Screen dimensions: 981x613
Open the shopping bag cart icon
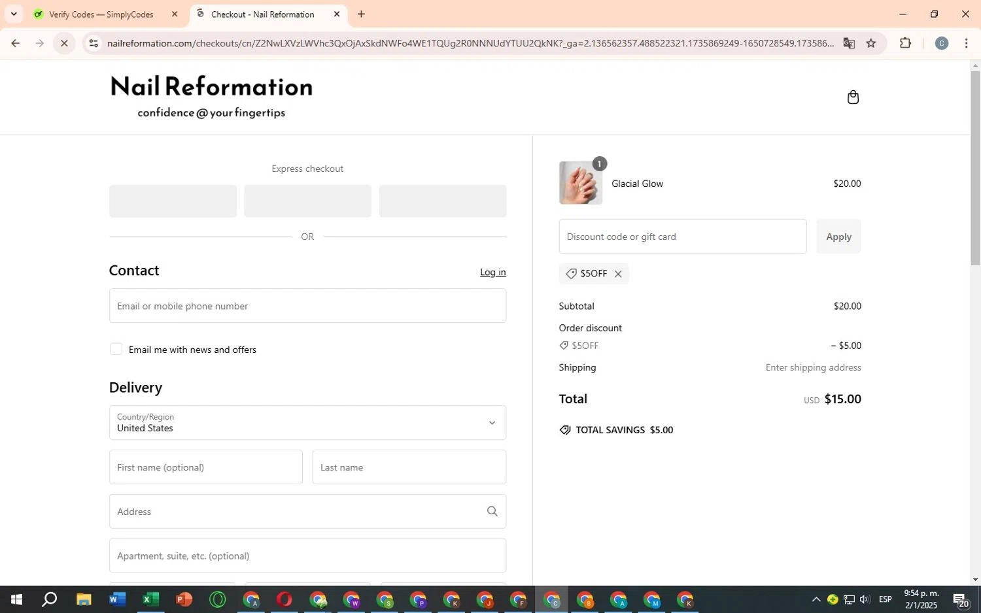point(853,97)
